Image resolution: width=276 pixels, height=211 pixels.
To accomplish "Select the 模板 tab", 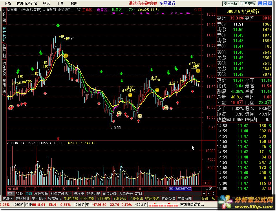I will point(19,194).
